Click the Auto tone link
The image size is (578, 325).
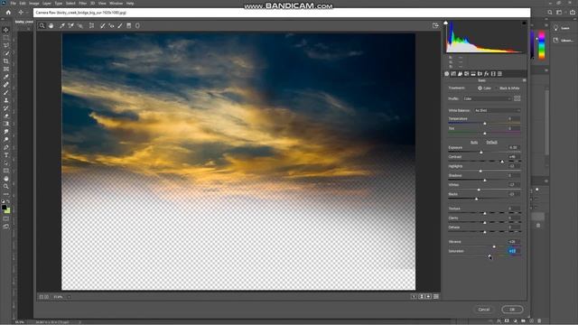point(474,143)
